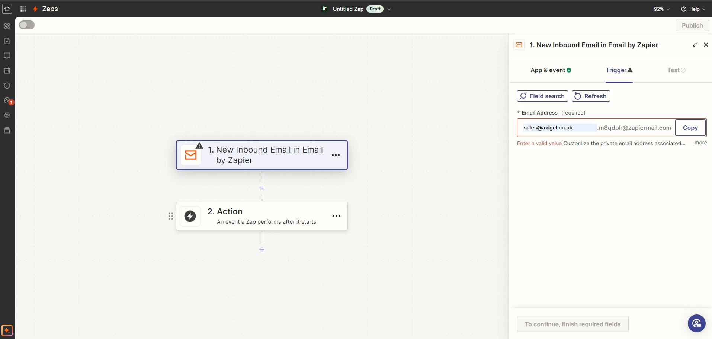The height and width of the screenshot is (339, 712).
Task: Open the settings gear in sidebar
Action: [7, 115]
